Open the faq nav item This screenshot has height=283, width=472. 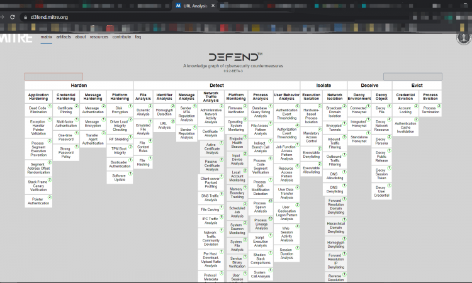(x=138, y=36)
